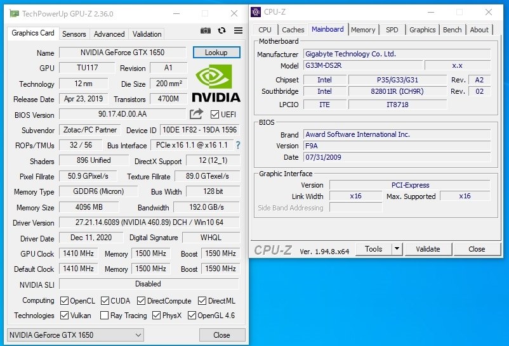Open the Caches tab in CPU-Z
Screen dimensions: 509x346
tap(293, 30)
